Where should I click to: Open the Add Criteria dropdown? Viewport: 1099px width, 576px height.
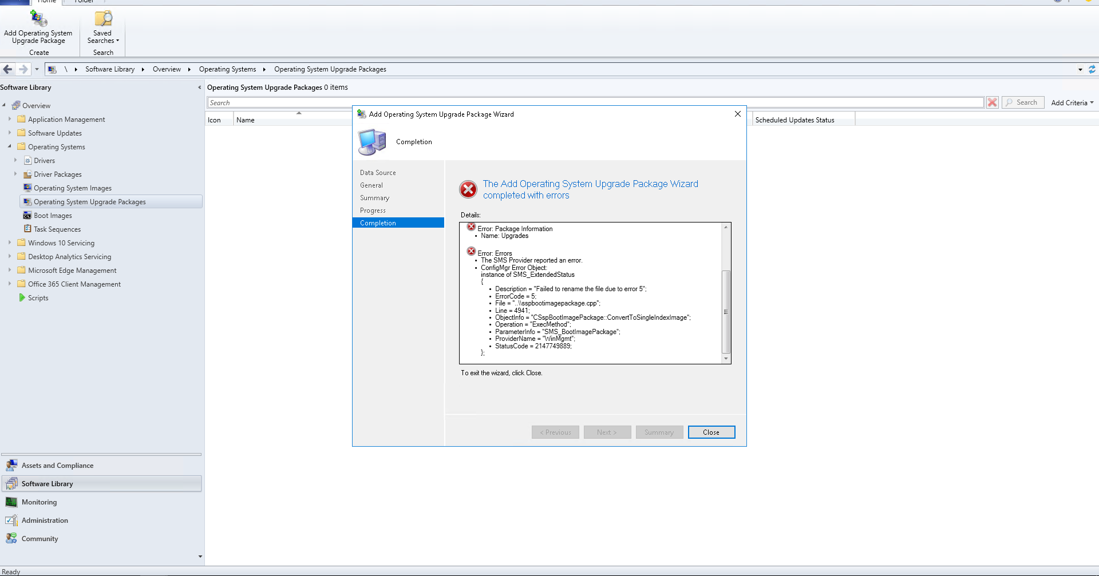[1071, 102]
